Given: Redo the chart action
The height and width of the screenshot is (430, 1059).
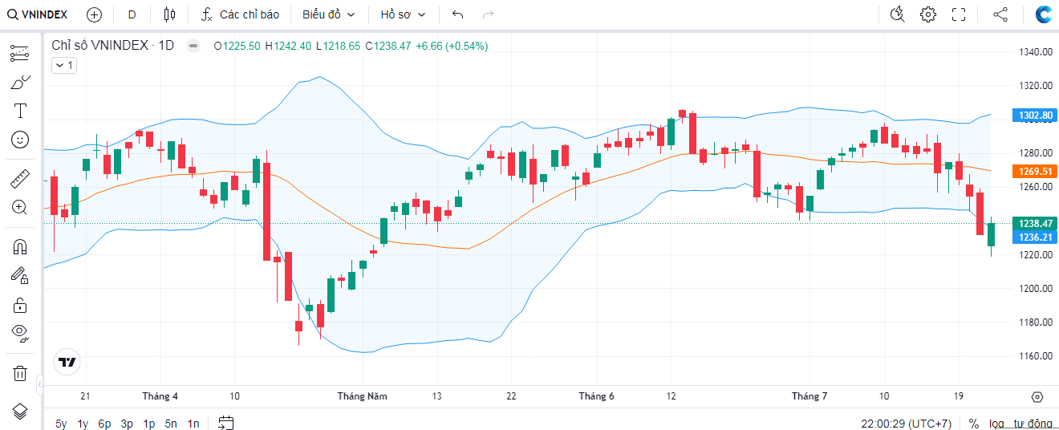Looking at the screenshot, I should (488, 14).
